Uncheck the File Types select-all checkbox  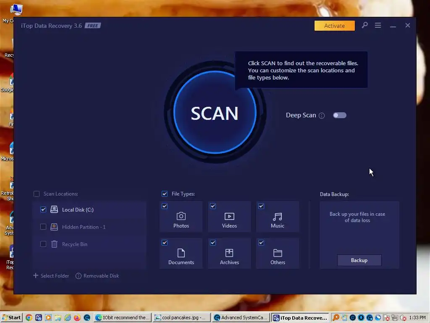coord(165,194)
